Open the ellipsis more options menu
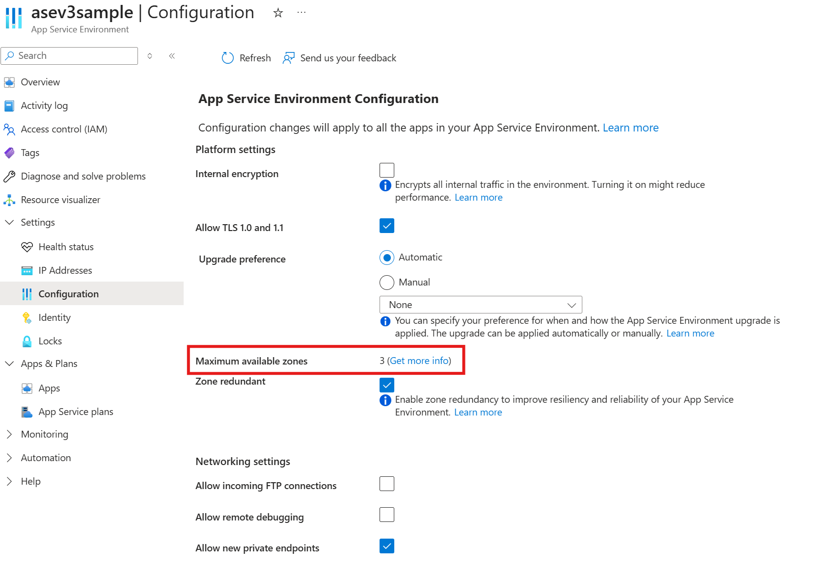This screenshot has width=819, height=571. click(x=301, y=13)
